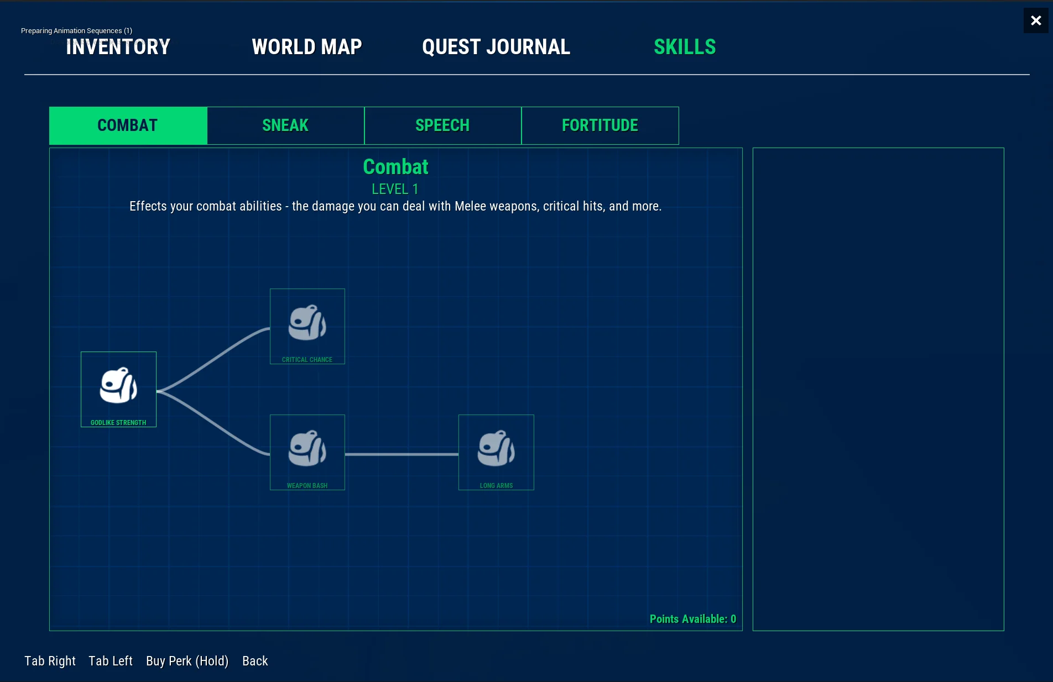Click the Tab Left prompt
Image resolution: width=1053 pixels, height=682 pixels.
point(111,661)
